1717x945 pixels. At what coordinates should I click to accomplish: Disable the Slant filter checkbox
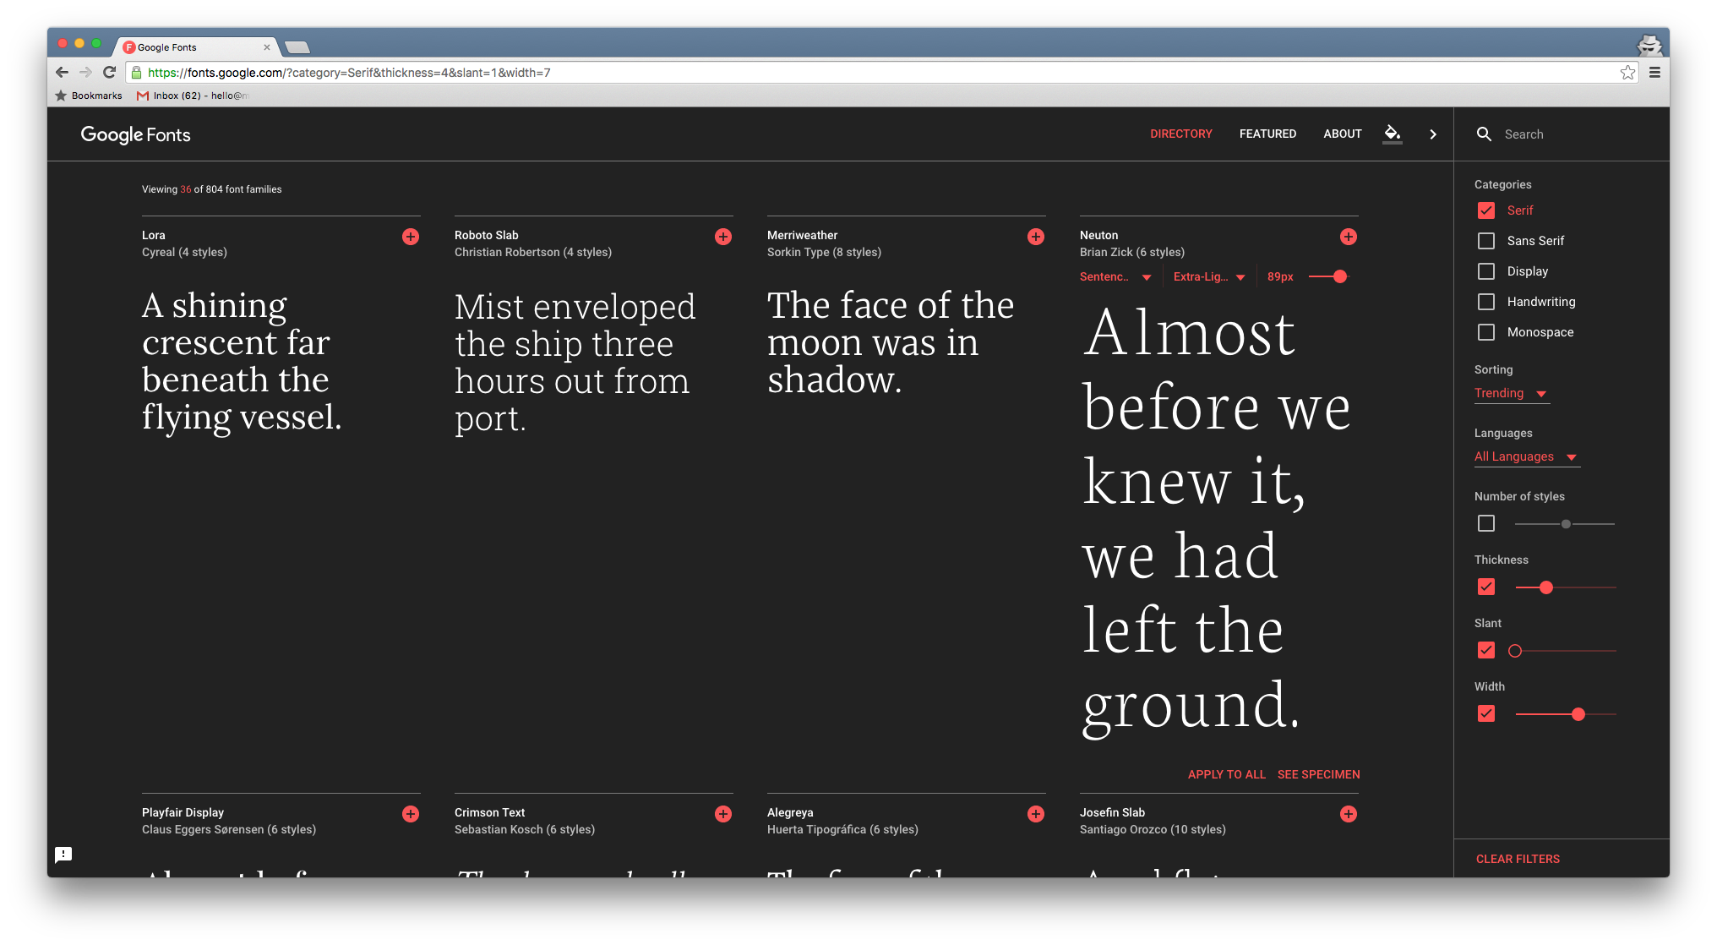point(1486,650)
